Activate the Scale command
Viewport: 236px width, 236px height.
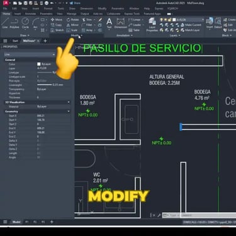[x=72, y=30]
